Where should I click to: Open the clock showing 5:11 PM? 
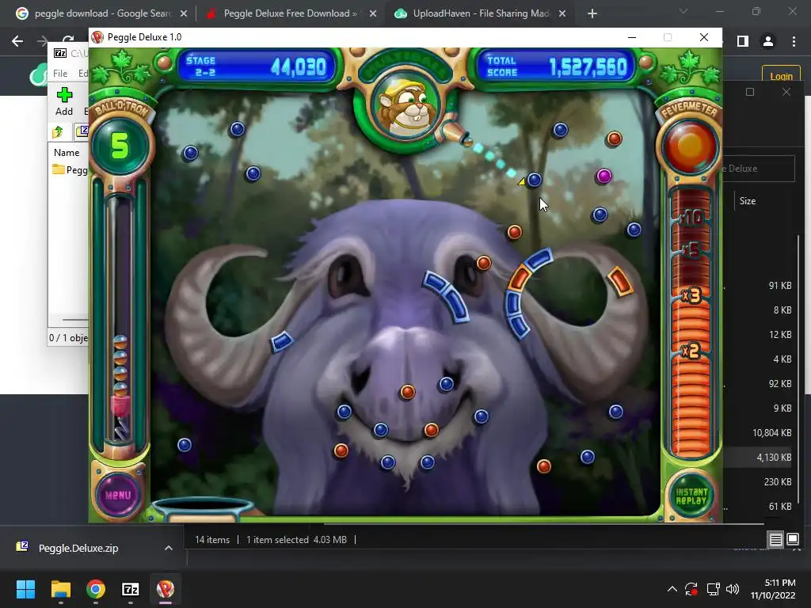[773, 589]
